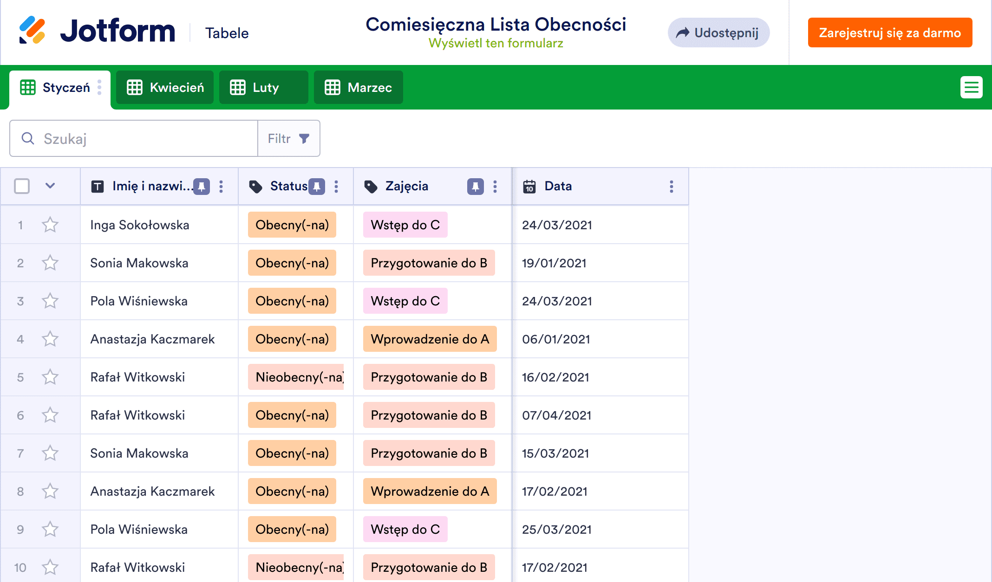Click orange Obecny(-na) tag in row 2

[292, 263]
